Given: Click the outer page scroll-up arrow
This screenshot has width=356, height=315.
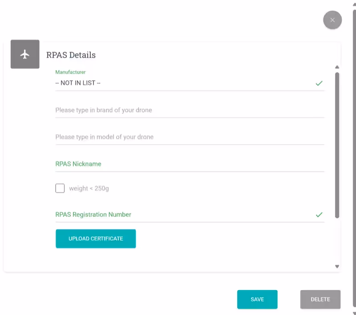Looking at the screenshot, I should click(354, 2).
